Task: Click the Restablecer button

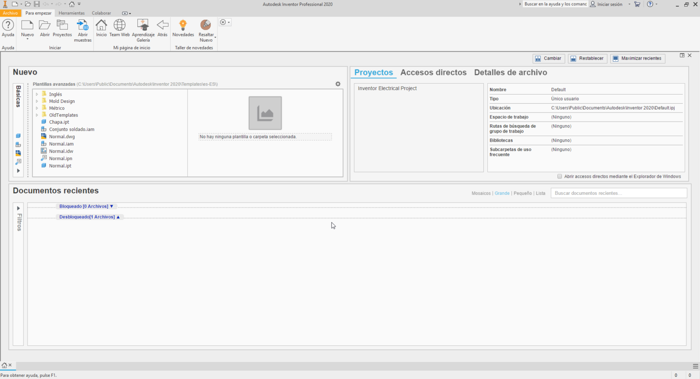Action: [587, 59]
